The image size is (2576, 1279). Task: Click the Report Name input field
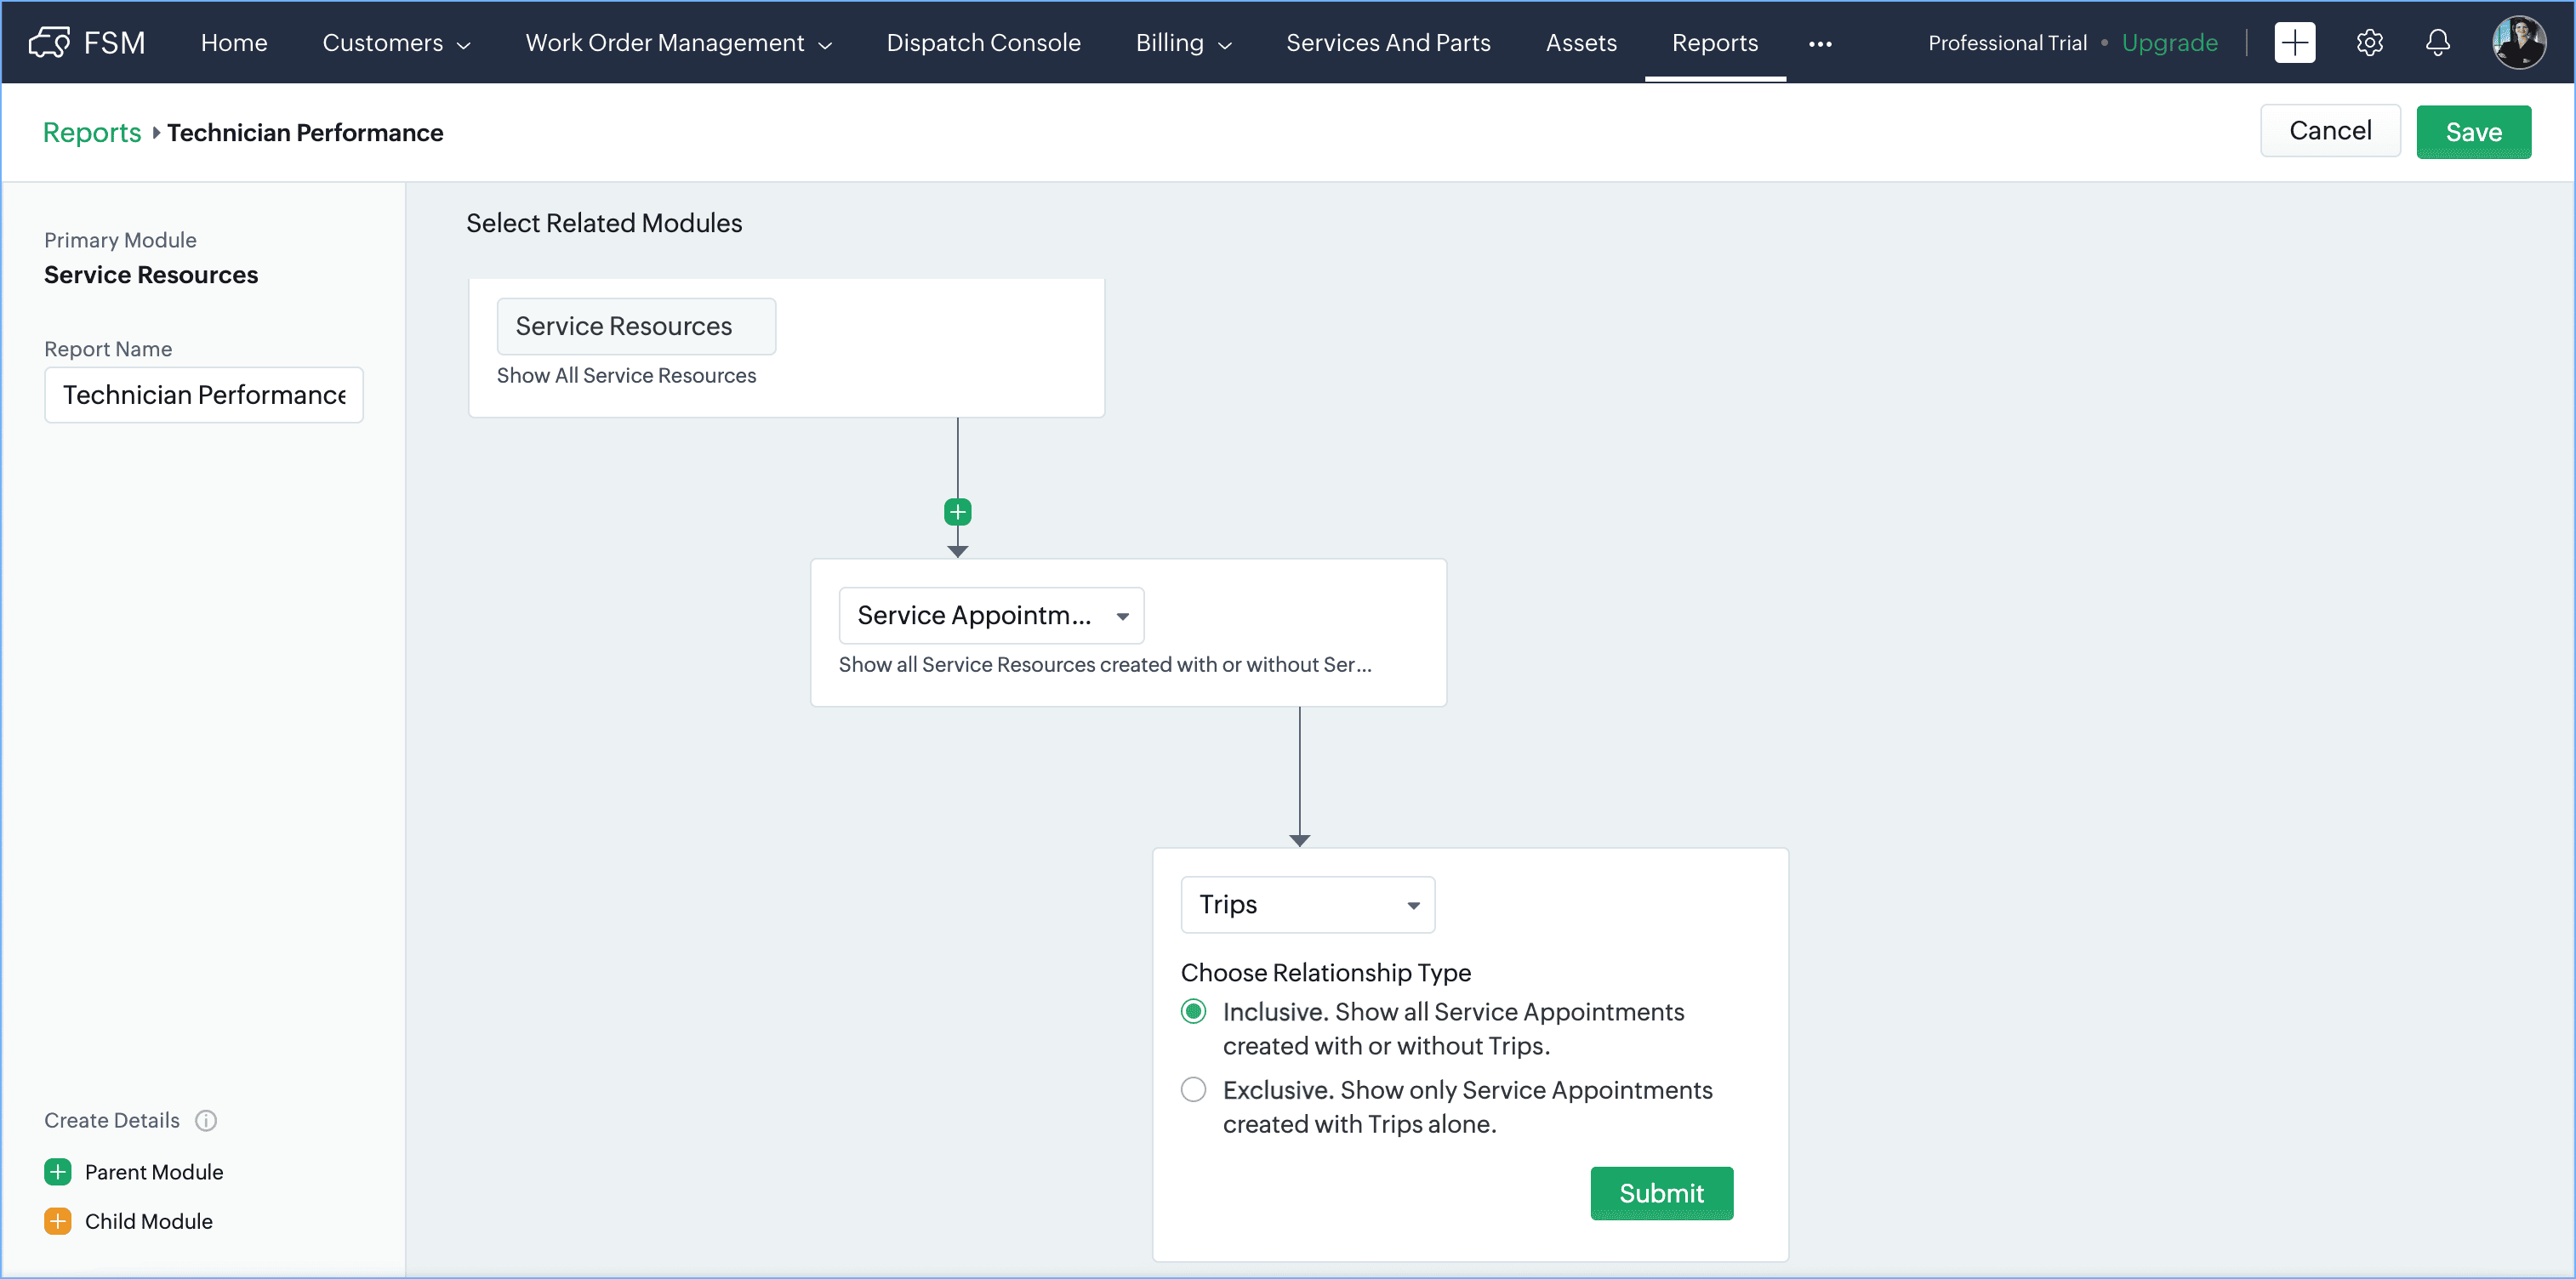coord(204,395)
